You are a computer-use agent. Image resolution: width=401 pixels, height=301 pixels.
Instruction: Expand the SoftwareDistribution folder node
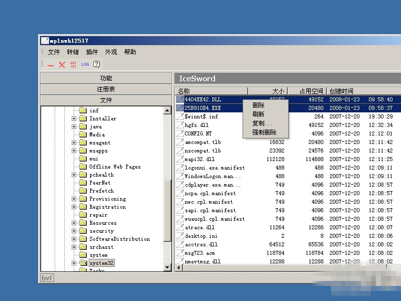pos(74,239)
